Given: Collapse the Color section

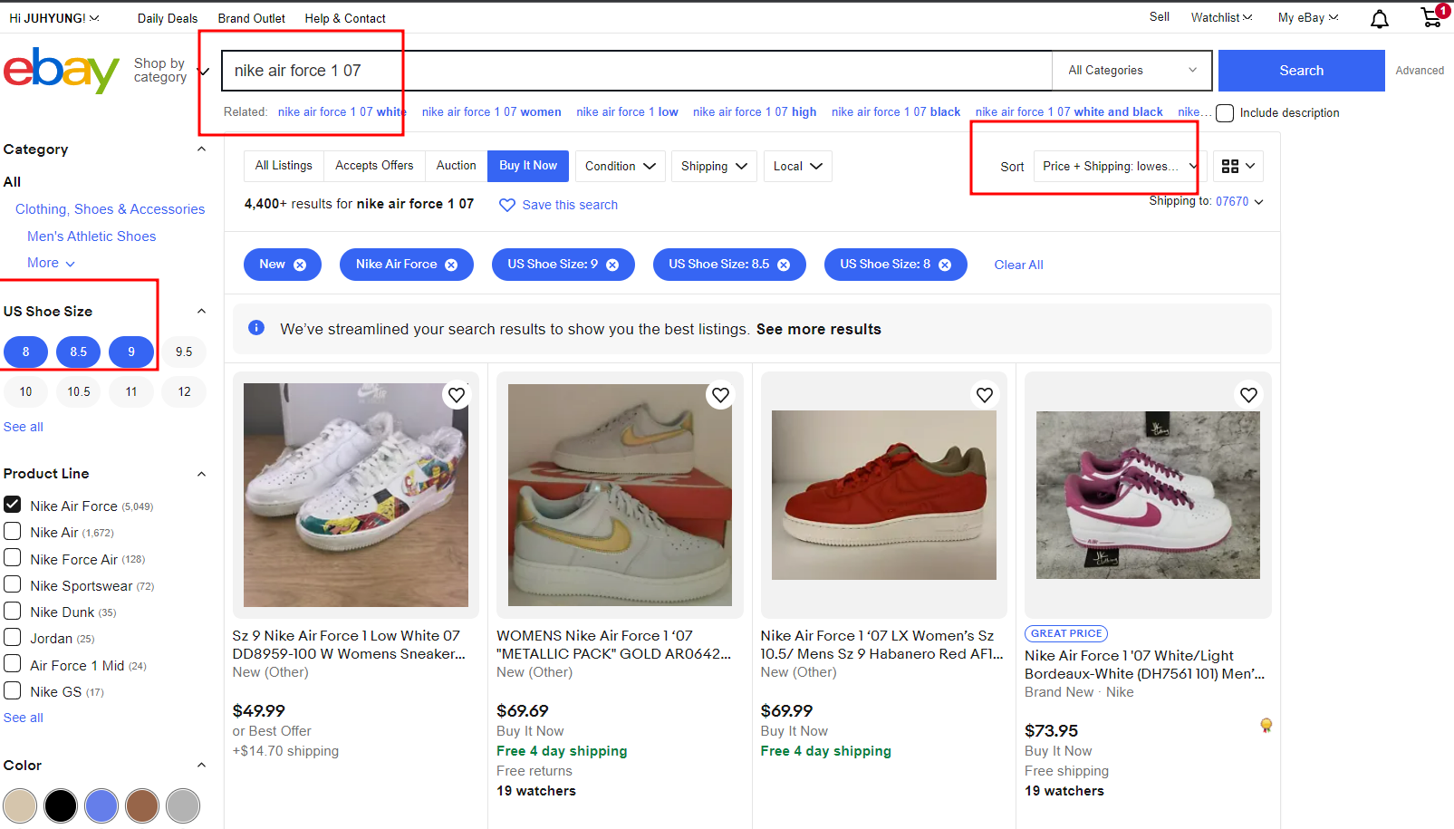Looking at the screenshot, I should pyautogui.click(x=201, y=766).
